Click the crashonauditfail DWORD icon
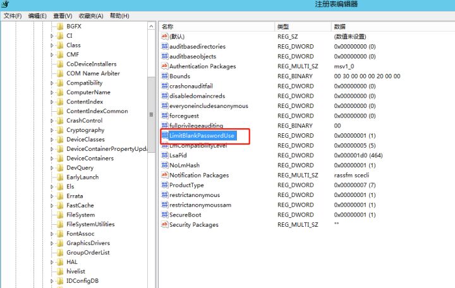The height and width of the screenshot is (288, 455). pyautogui.click(x=164, y=86)
